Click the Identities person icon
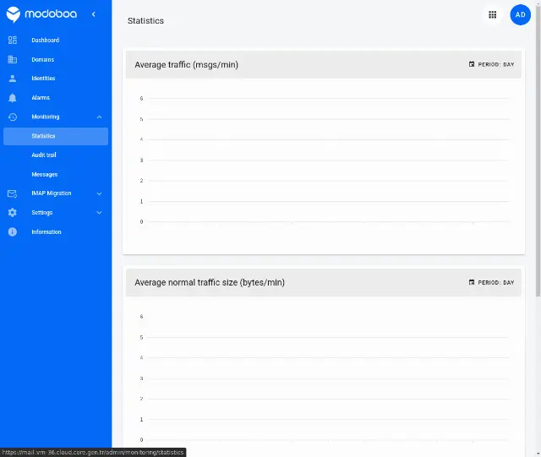This screenshot has width=541, height=457. click(13, 79)
